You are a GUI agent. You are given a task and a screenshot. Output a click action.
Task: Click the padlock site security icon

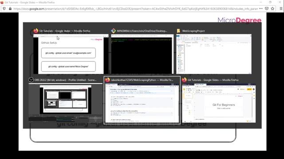click(x=10, y=8)
